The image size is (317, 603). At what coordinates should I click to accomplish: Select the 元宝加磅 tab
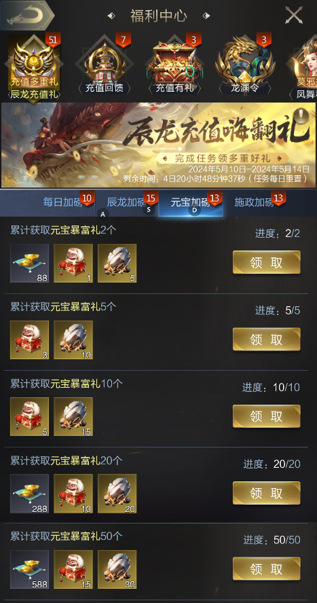191,202
